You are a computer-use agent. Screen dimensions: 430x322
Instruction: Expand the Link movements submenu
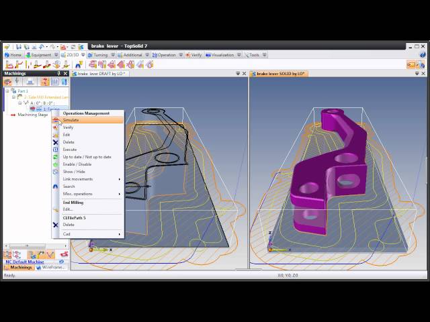(78, 179)
